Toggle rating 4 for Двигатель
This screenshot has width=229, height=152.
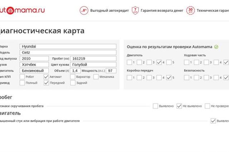159,62
